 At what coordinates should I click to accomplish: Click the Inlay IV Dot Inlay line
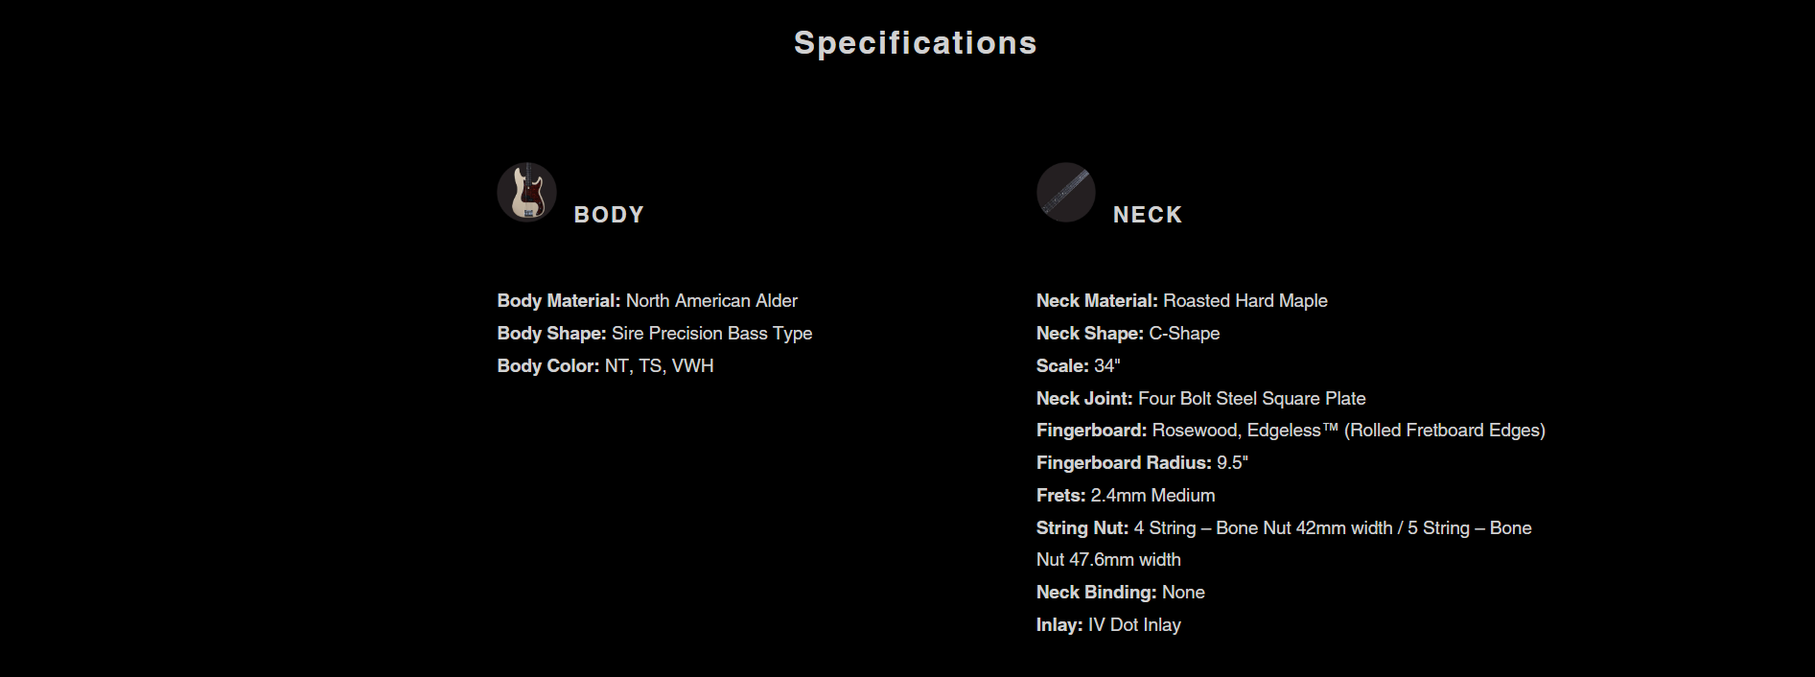click(1108, 625)
